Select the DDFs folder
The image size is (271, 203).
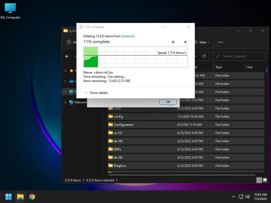[x=186, y=149]
